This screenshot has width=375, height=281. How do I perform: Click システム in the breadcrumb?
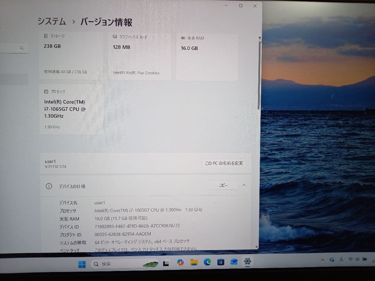[51, 22]
